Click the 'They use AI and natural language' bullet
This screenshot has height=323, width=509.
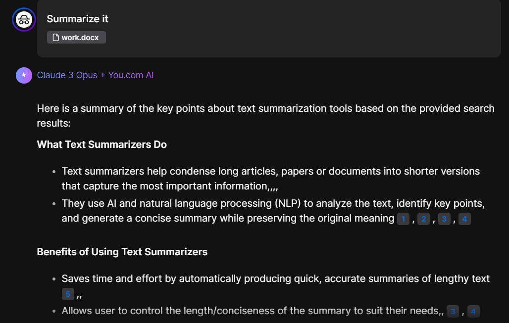pos(272,204)
